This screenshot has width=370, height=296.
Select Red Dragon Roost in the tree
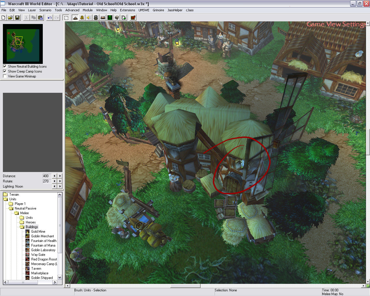pos(44,259)
